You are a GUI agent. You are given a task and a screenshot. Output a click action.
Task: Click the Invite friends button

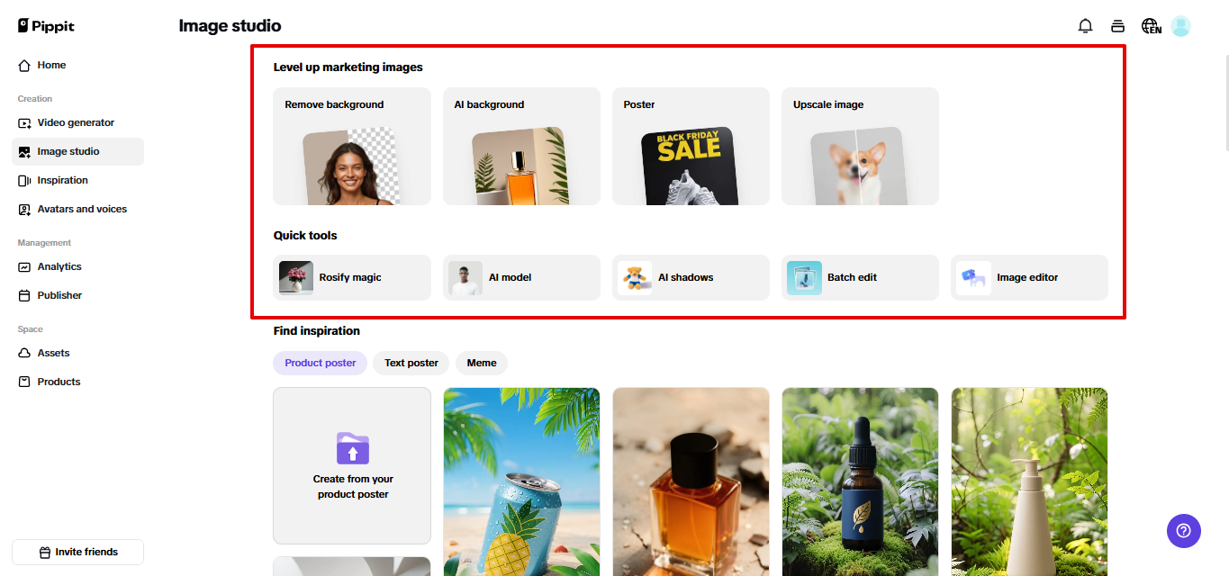click(x=77, y=552)
